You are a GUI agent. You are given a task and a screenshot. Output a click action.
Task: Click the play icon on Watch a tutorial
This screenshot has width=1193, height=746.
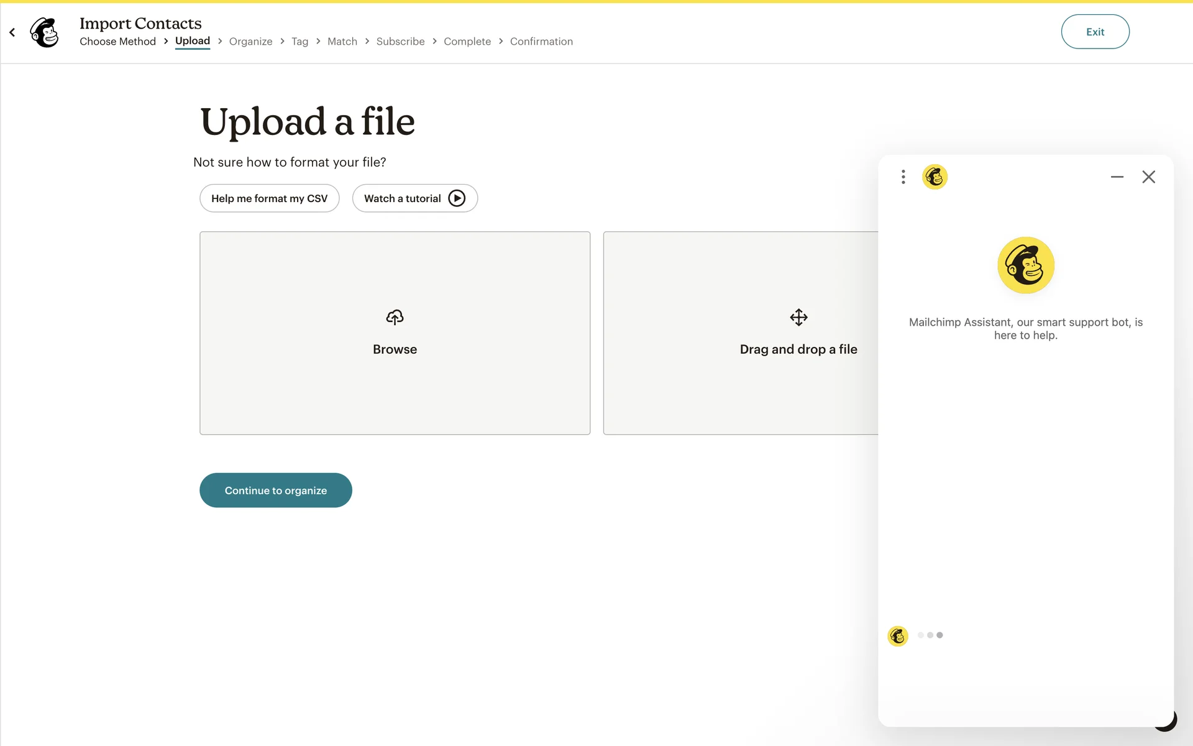(x=457, y=198)
